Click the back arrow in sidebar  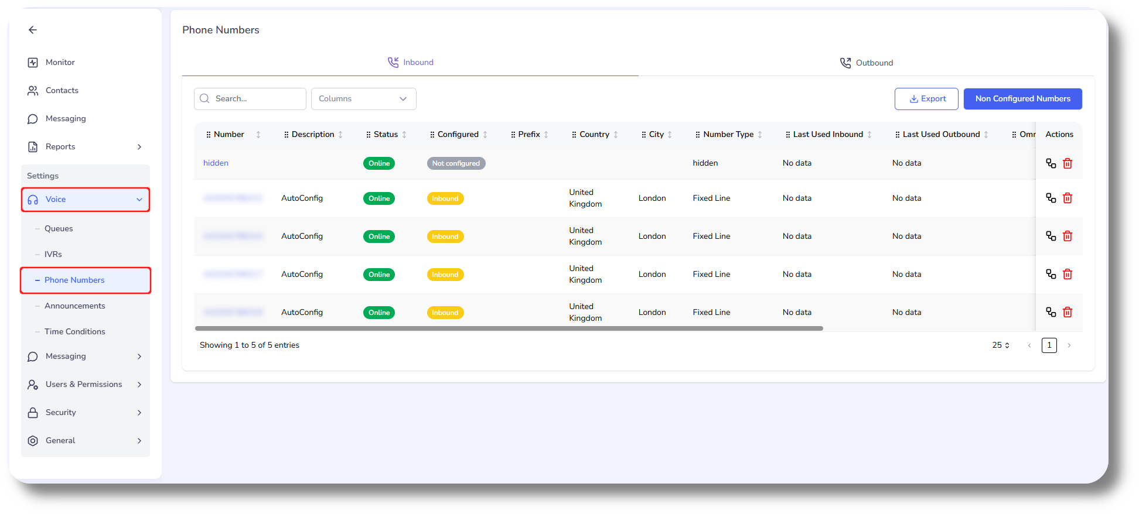point(33,30)
